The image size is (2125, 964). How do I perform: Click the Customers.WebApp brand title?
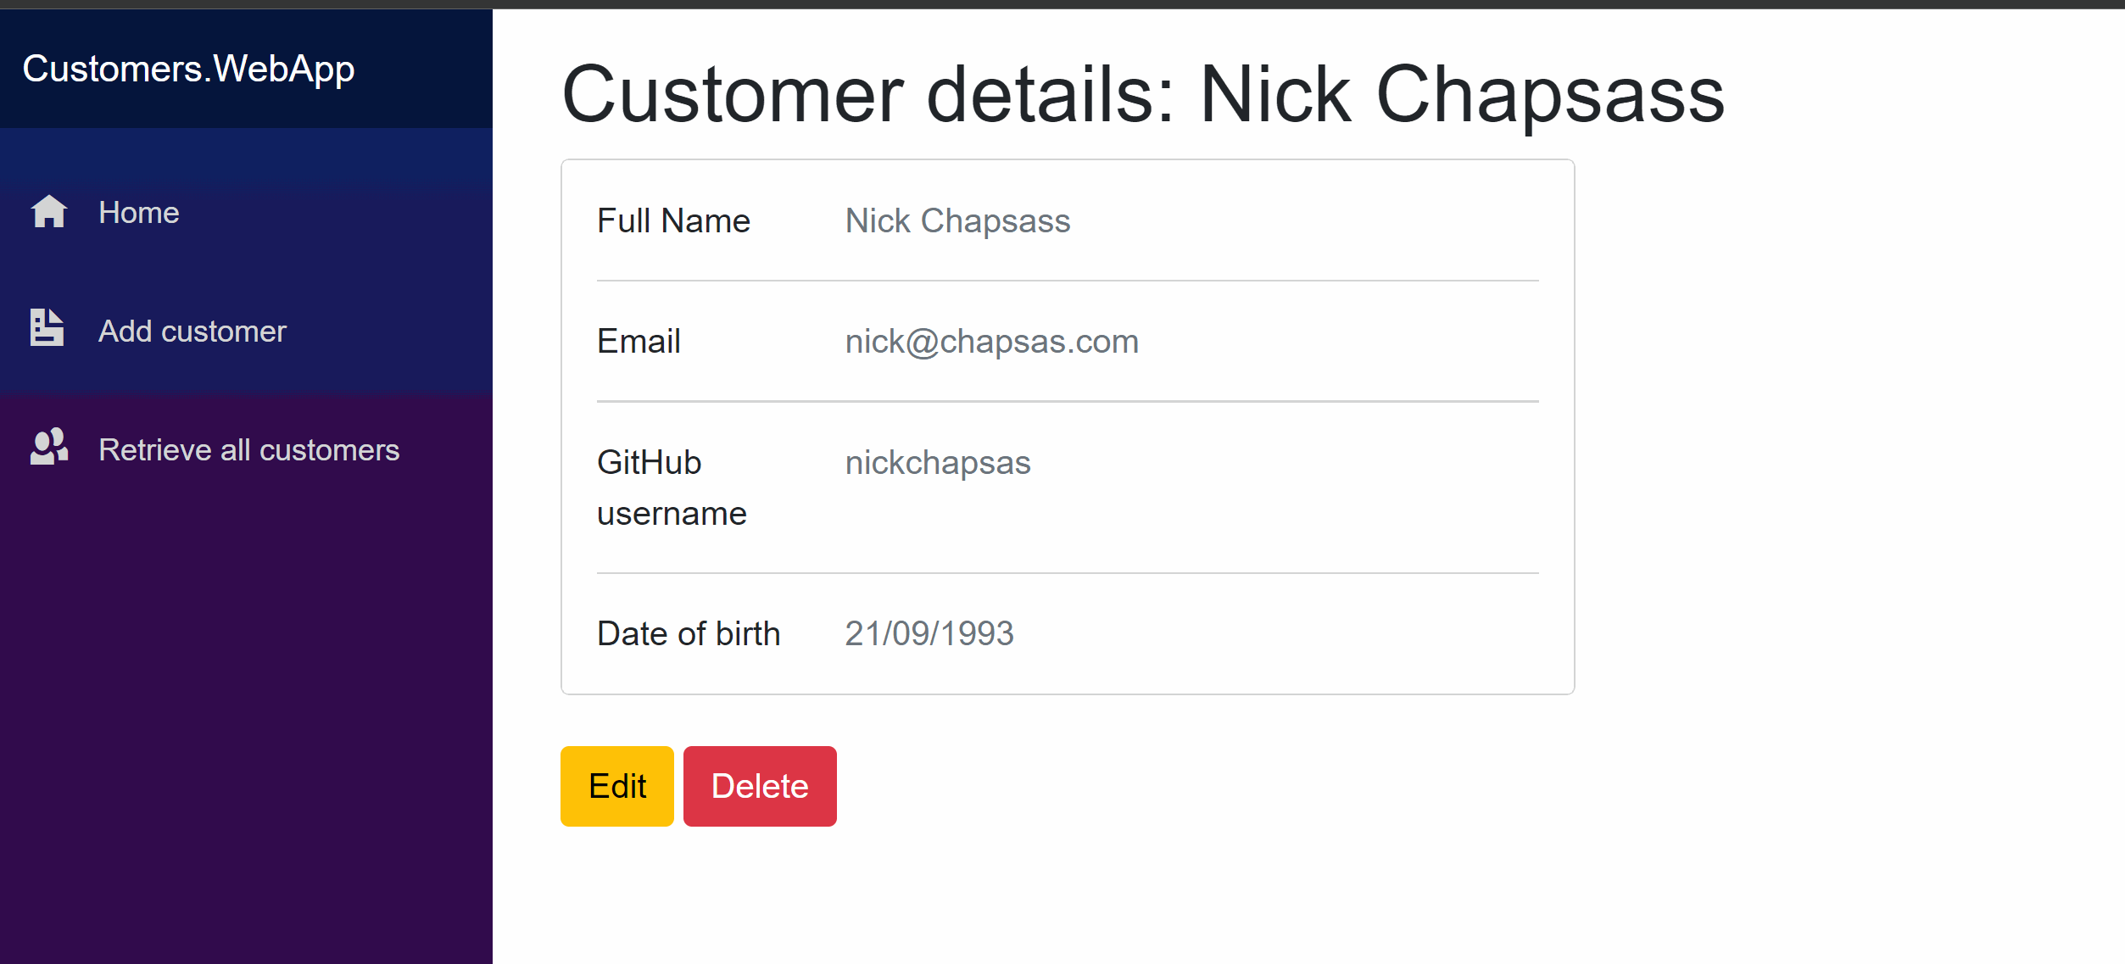(x=188, y=69)
